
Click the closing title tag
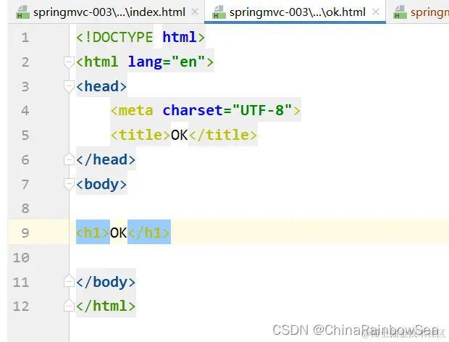[x=223, y=135]
